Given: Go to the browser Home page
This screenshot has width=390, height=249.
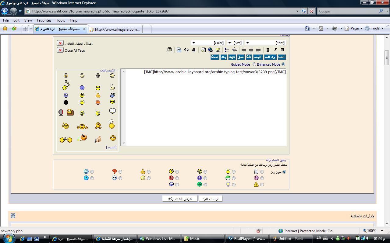Looking at the screenshot, I should point(307,28).
